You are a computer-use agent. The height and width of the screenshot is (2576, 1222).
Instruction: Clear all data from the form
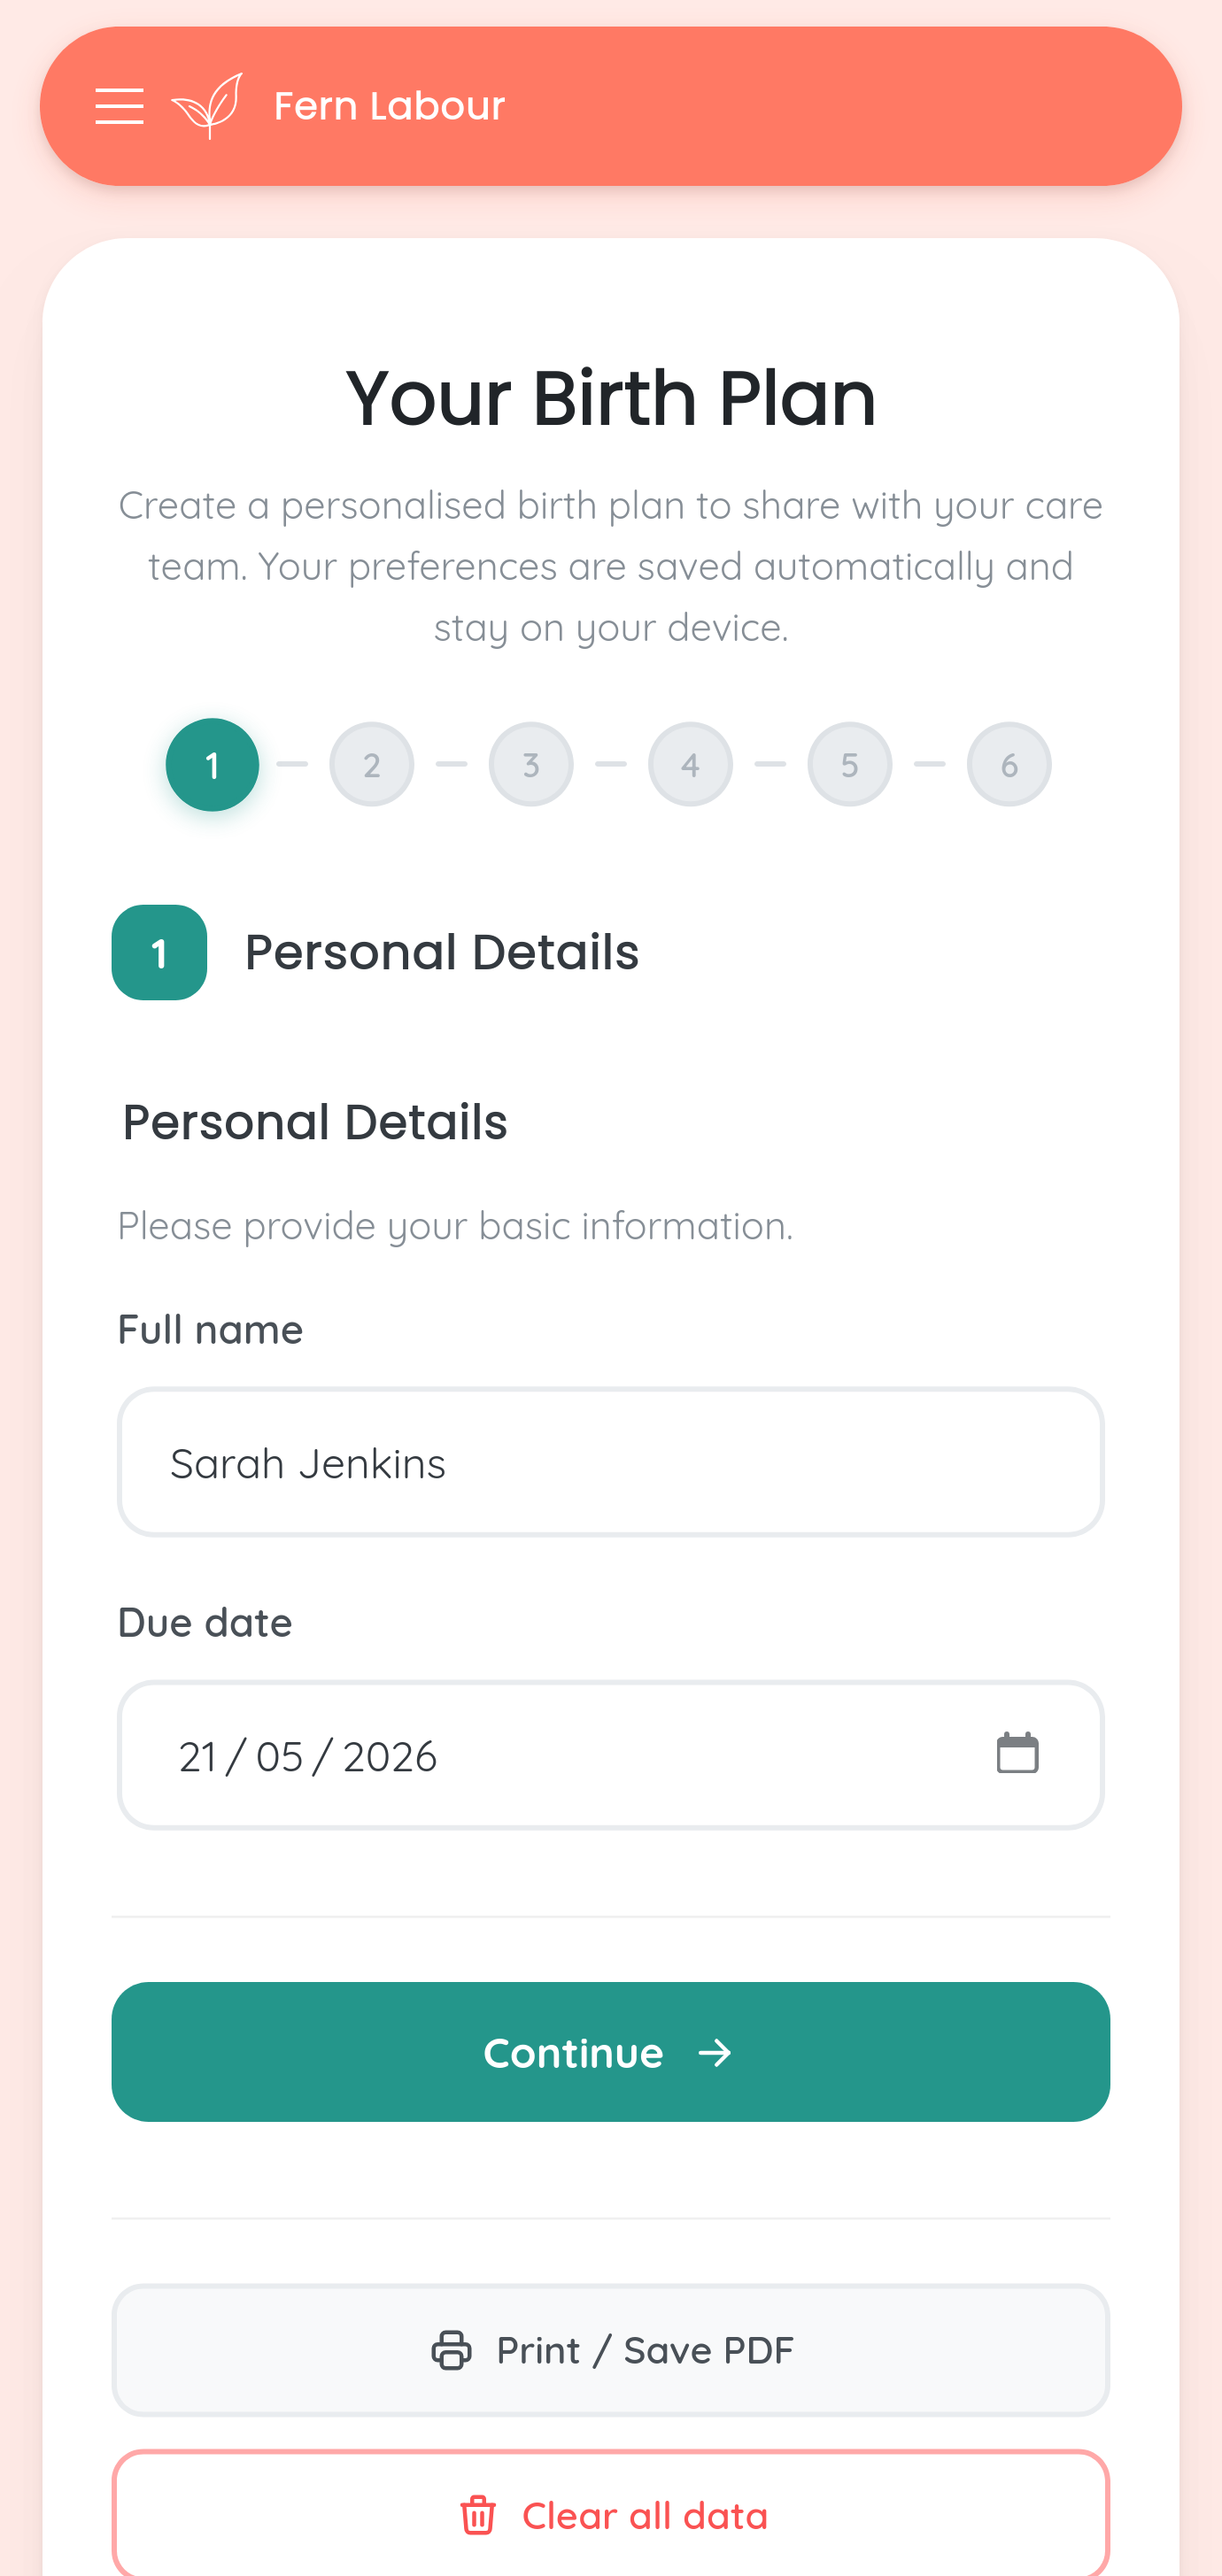pyautogui.click(x=610, y=2515)
